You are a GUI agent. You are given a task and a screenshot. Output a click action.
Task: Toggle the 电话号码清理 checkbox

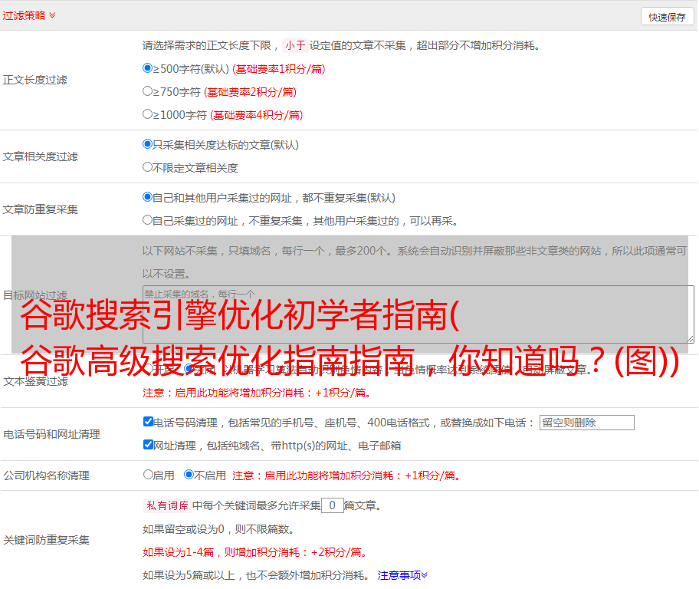tap(148, 422)
